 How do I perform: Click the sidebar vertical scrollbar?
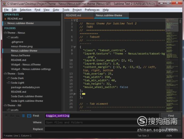point(62,41)
